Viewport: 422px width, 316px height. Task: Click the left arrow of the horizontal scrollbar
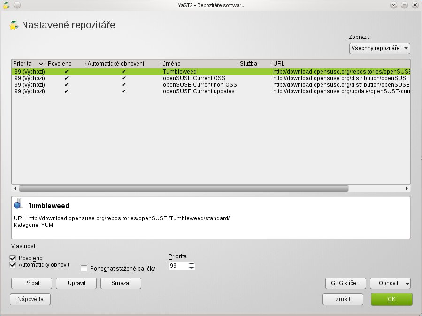point(15,188)
